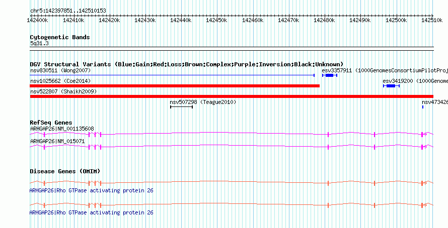Click the 142470k ruler tick label

[x=288, y=20]
